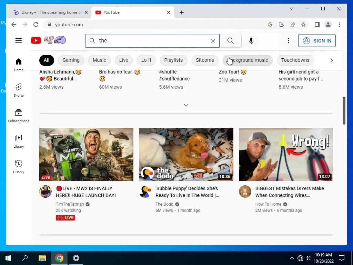353x265 pixels.
Task: Select the Background music filter chip
Action: pos(248,60)
